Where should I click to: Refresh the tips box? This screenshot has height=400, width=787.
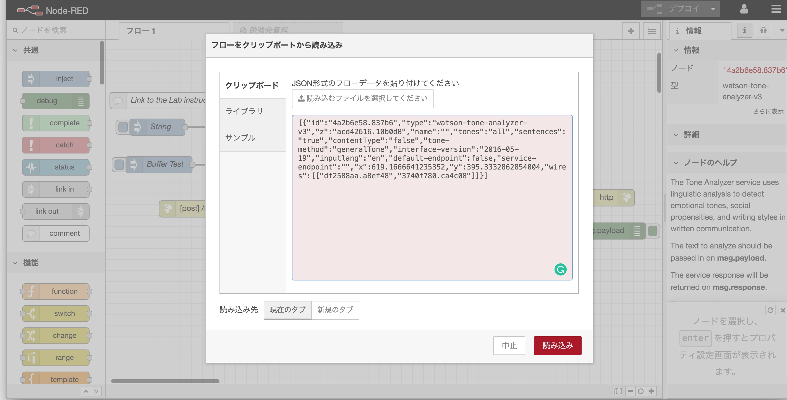click(770, 310)
